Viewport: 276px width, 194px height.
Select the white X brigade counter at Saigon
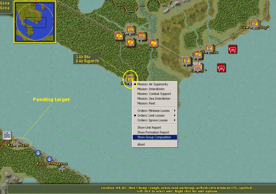pyautogui.click(x=198, y=68)
